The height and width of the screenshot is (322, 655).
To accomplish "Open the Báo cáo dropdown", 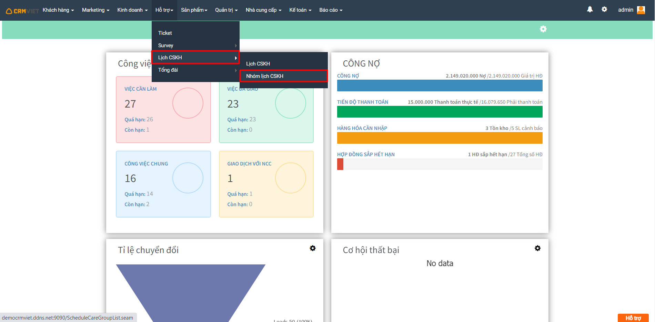I will point(331,10).
